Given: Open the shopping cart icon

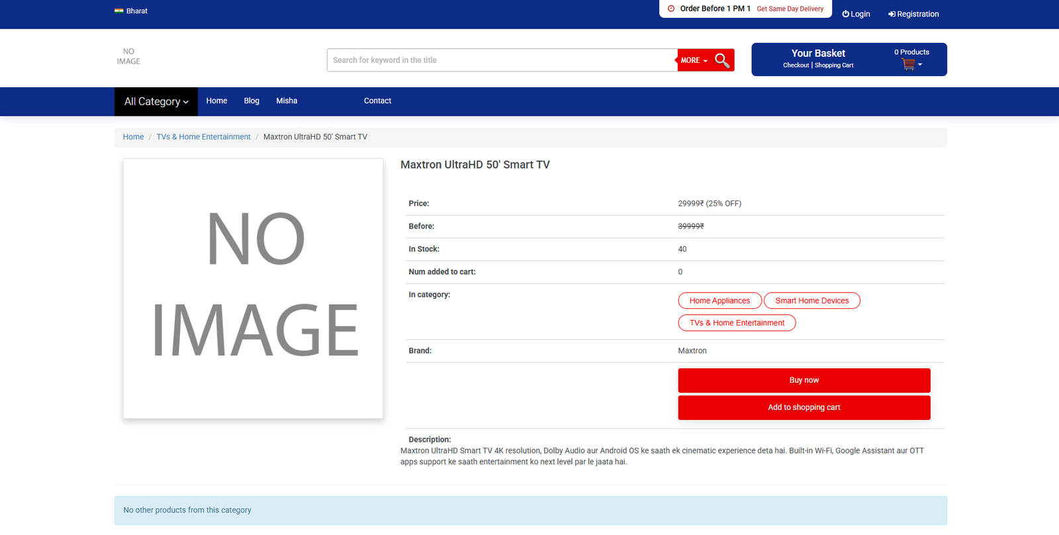Looking at the screenshot, I should (908, 65).
